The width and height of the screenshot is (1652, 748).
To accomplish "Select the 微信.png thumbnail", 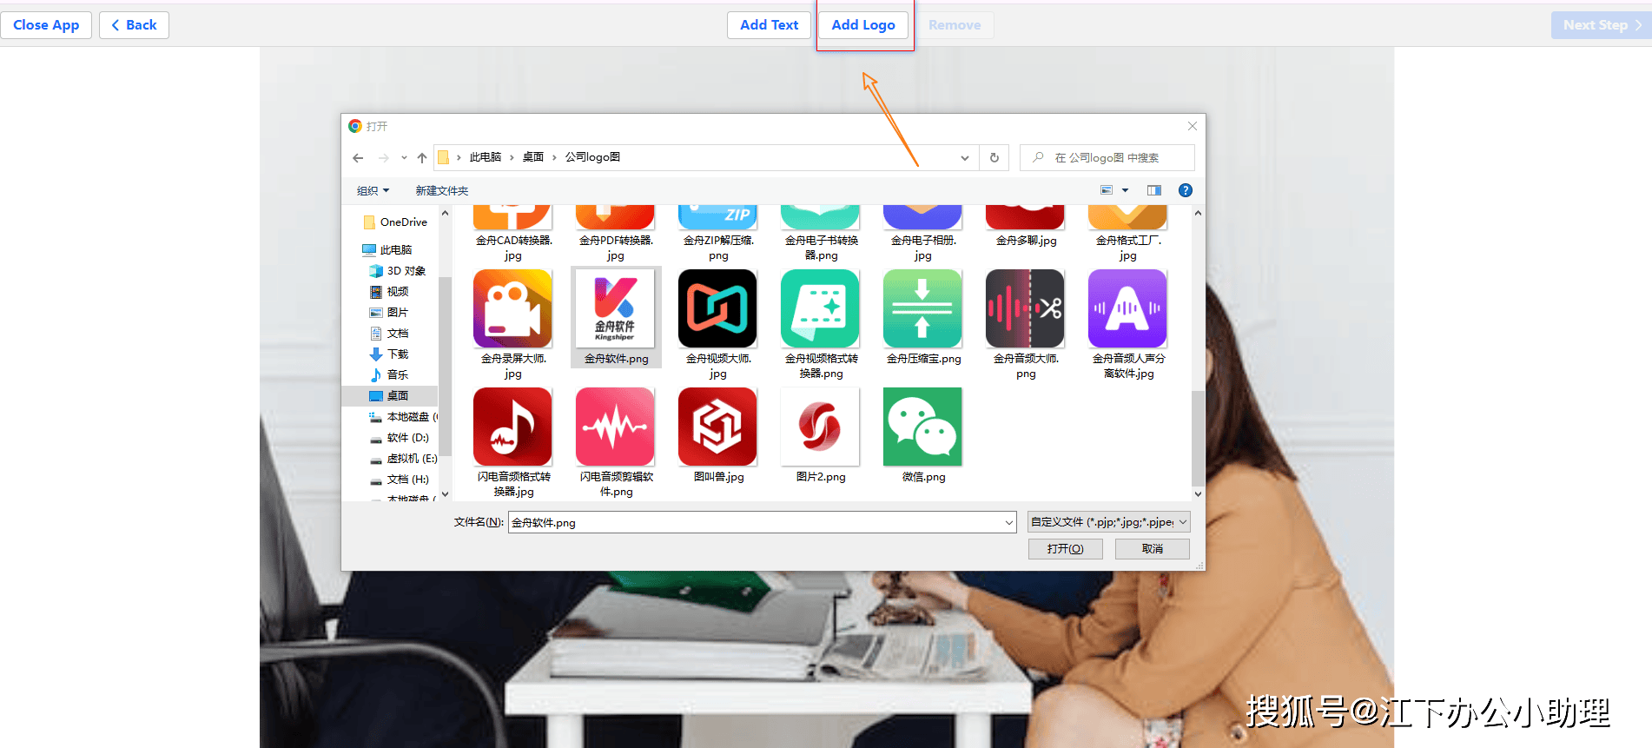I will 922,427.
